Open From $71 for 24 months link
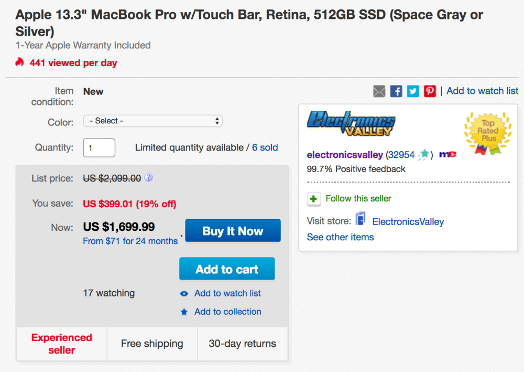This screenshot has height=372, width=524. (130, 241)
